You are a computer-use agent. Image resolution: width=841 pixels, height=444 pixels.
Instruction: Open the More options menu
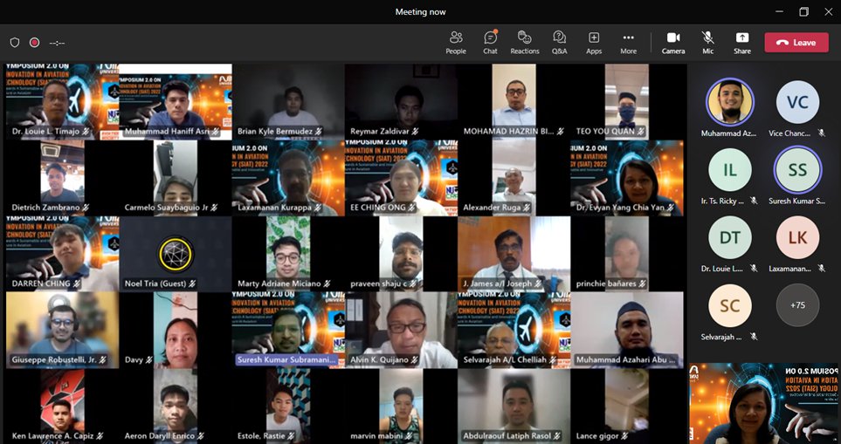(628, 42)
